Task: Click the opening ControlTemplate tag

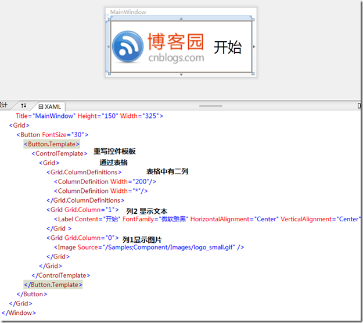Action: pos(59,153)
